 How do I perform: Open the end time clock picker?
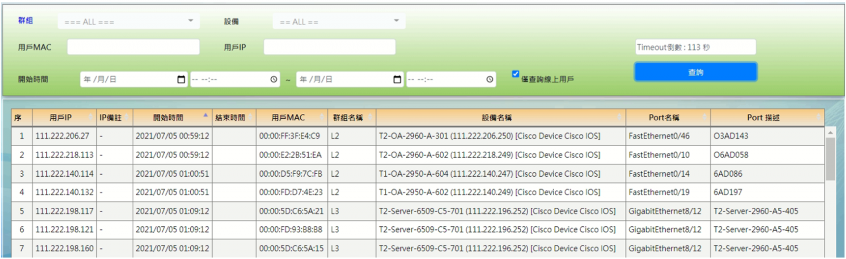point(490,80)
